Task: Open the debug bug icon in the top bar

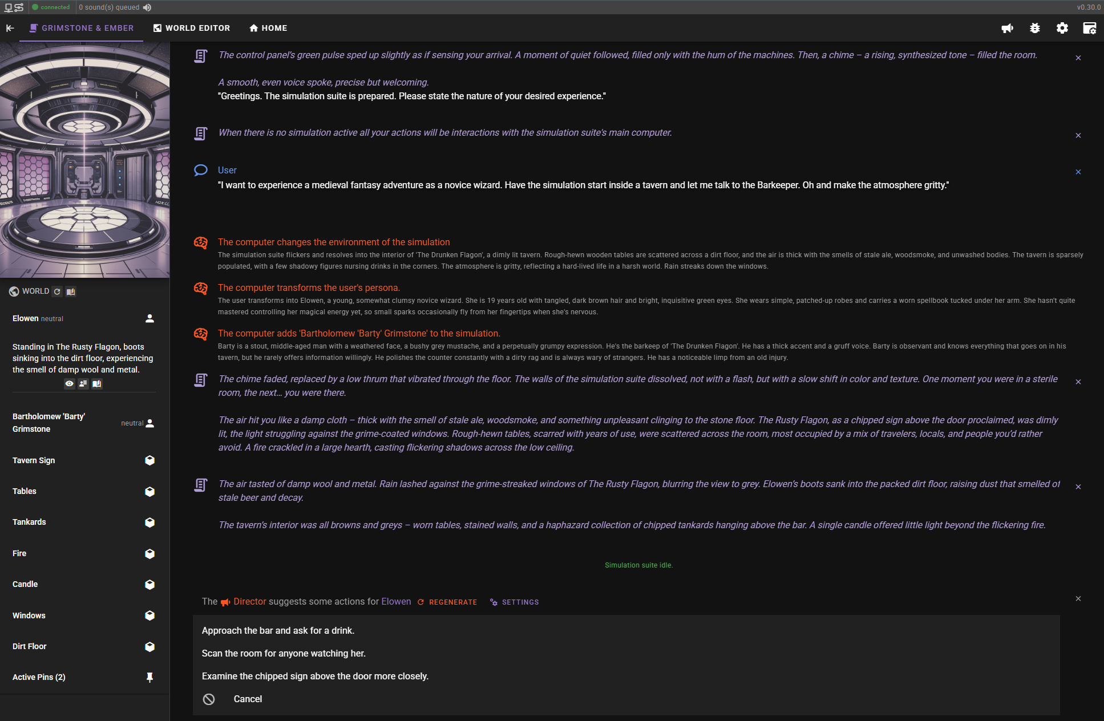Action: tap(1035, 28)
